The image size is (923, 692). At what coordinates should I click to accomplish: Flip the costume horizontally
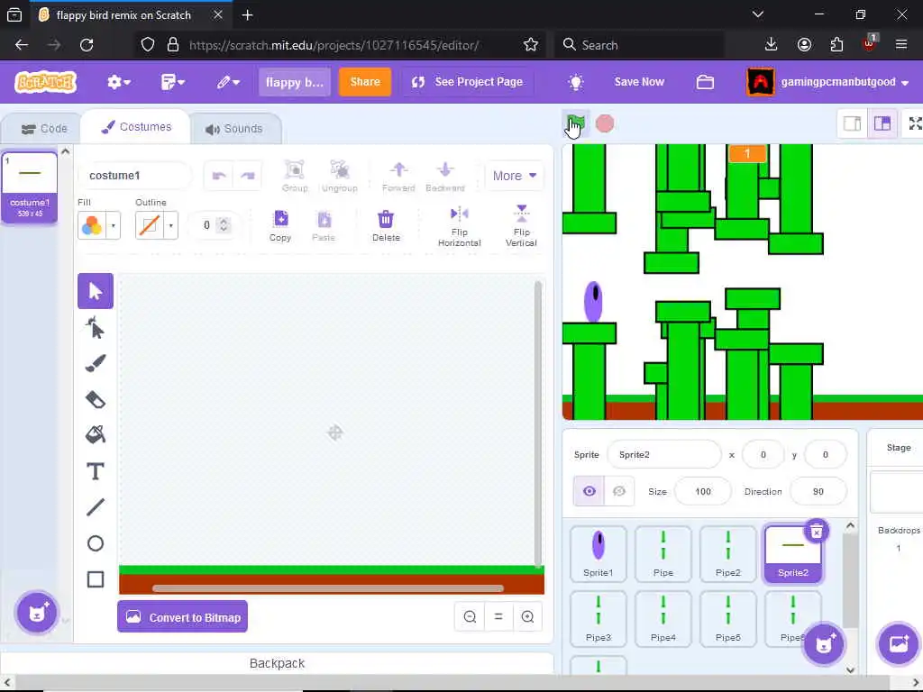459,226
